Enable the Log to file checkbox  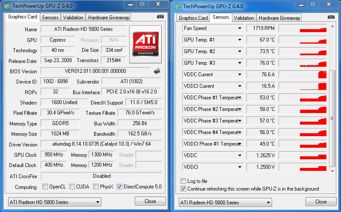point(183,181)
